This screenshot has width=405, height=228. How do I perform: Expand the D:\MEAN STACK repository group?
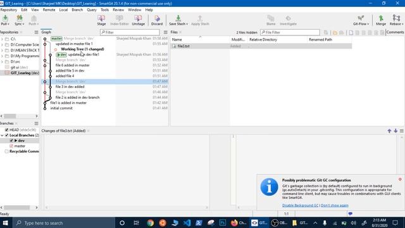click(x=2, y=51)
